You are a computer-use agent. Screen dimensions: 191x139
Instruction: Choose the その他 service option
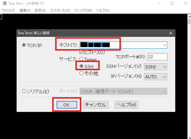81,73
